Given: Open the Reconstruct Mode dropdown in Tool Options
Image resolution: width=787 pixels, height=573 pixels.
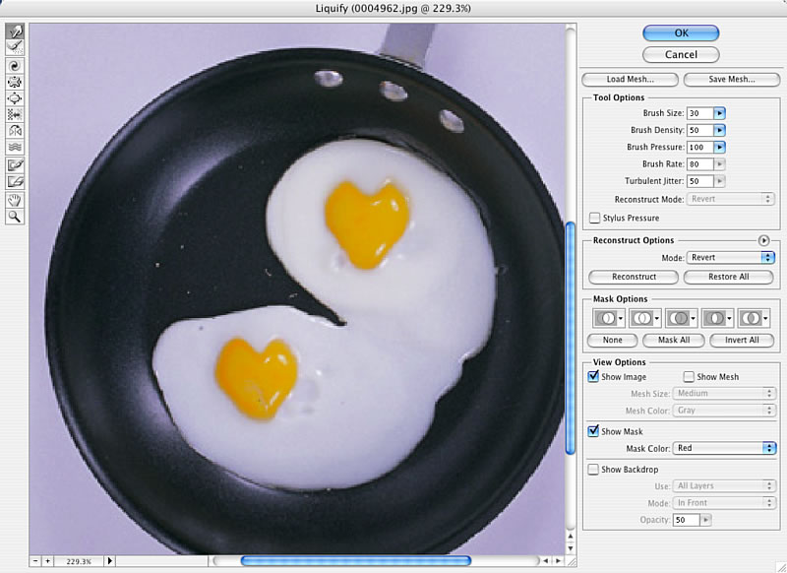Looking at the screenshot, I should click(x=730, y=199).
